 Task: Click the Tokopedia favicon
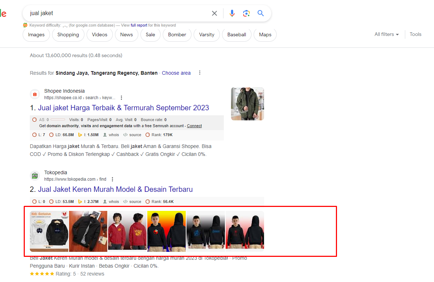(x=34, y=176)
